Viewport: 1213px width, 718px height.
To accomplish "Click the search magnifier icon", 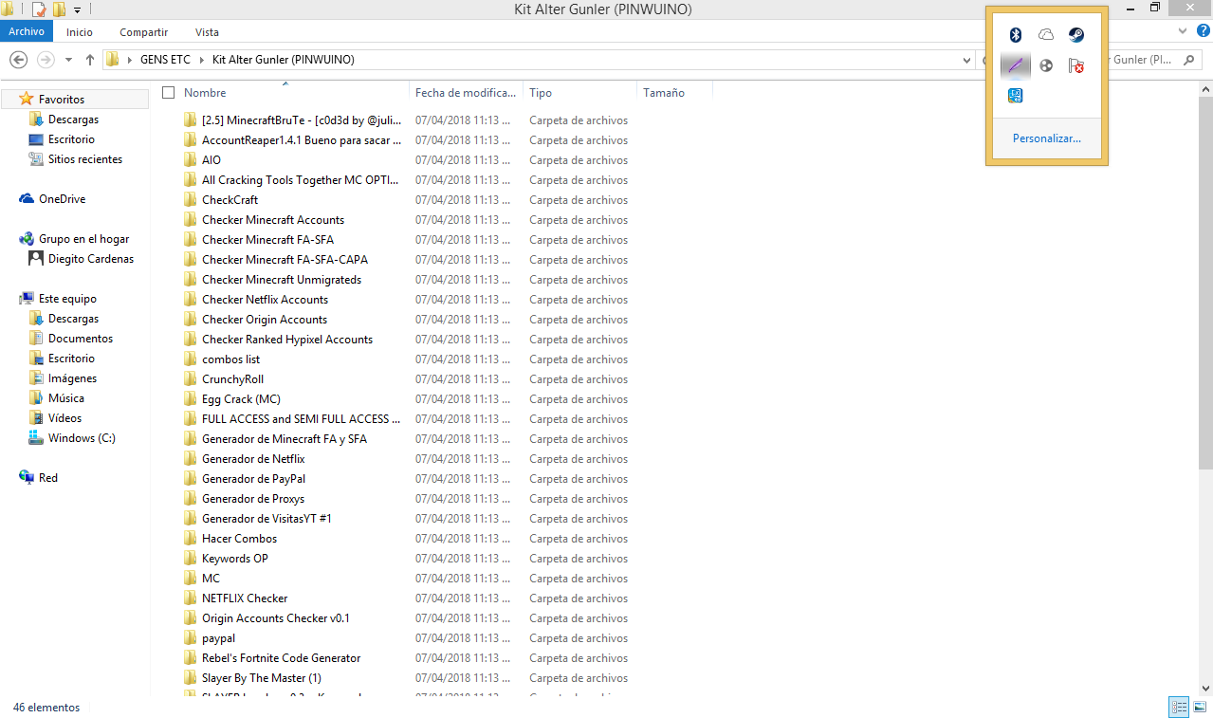I will coord(1189,60).
